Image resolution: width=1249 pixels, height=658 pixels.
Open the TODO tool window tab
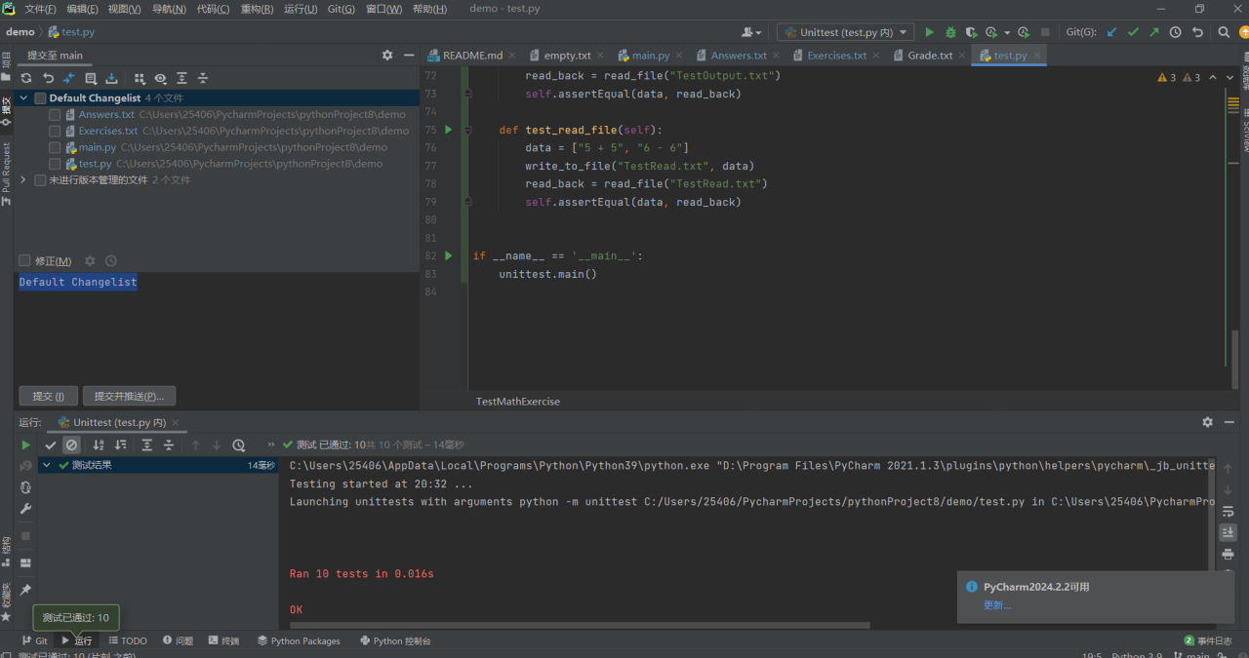click(128, 640)
